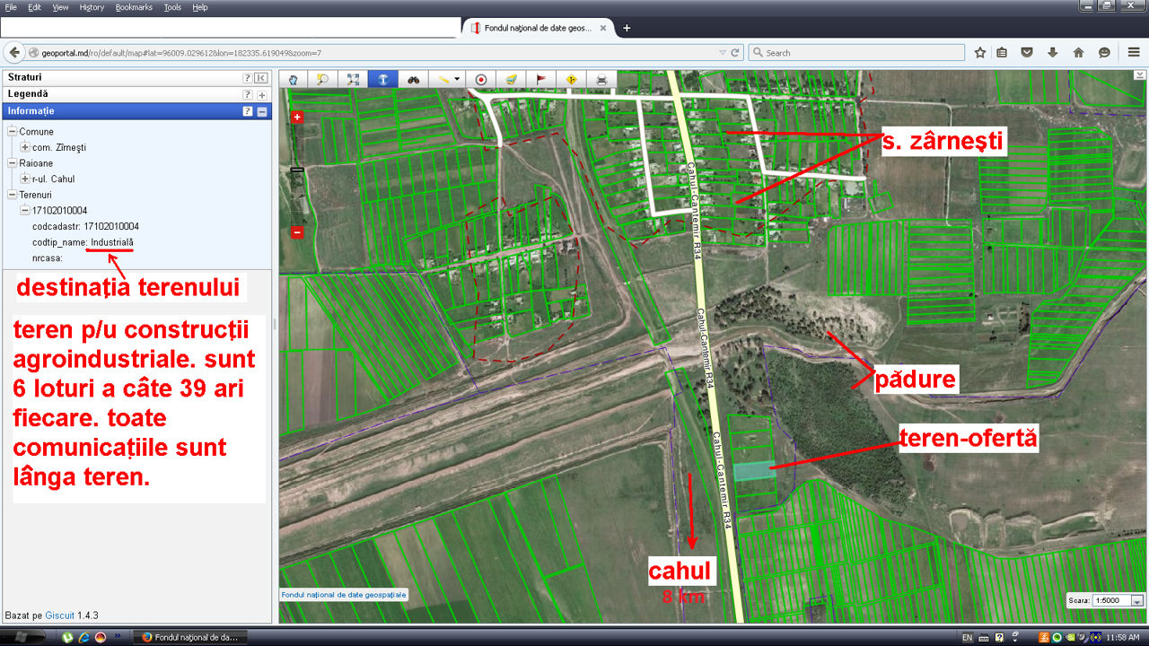Select the codcadastr: 17102010004 row
This screenshot has height=646, width=1149.
point(85,226)
